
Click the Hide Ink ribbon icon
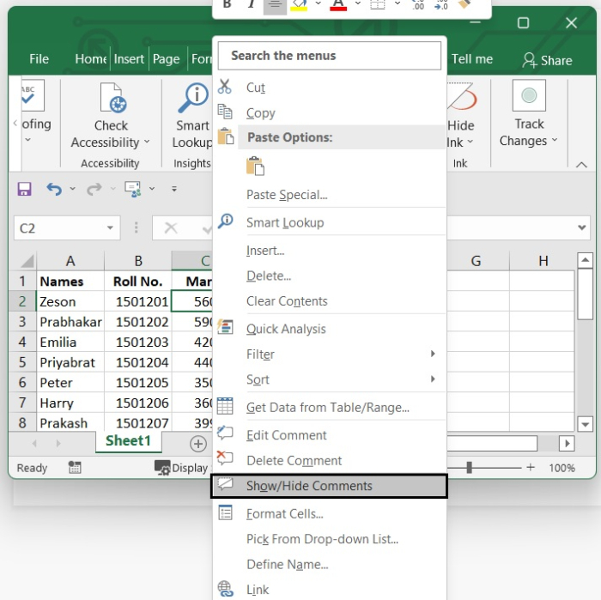pyautogui.click(x=462, y=98)
